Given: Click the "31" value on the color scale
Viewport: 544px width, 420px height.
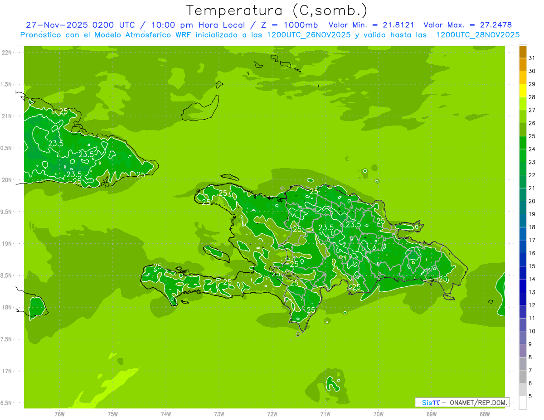Looking at the screenshot, I should pos(532,58).
